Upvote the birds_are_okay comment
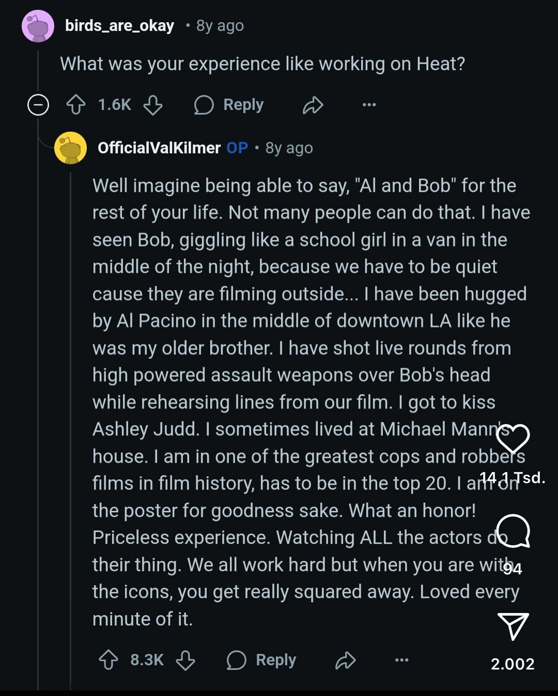 [76, 105]
